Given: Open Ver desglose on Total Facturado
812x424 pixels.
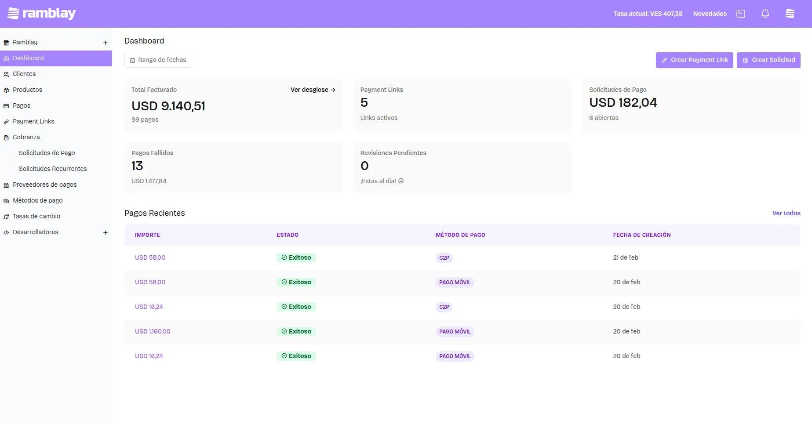Looking at the screenshot, I should tap(312, 90).
